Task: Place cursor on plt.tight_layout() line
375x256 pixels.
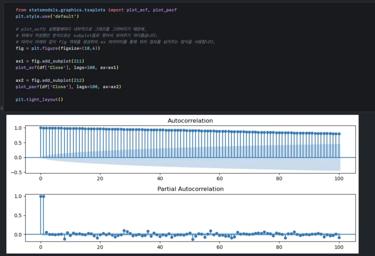Action: [x=39, y=100]
